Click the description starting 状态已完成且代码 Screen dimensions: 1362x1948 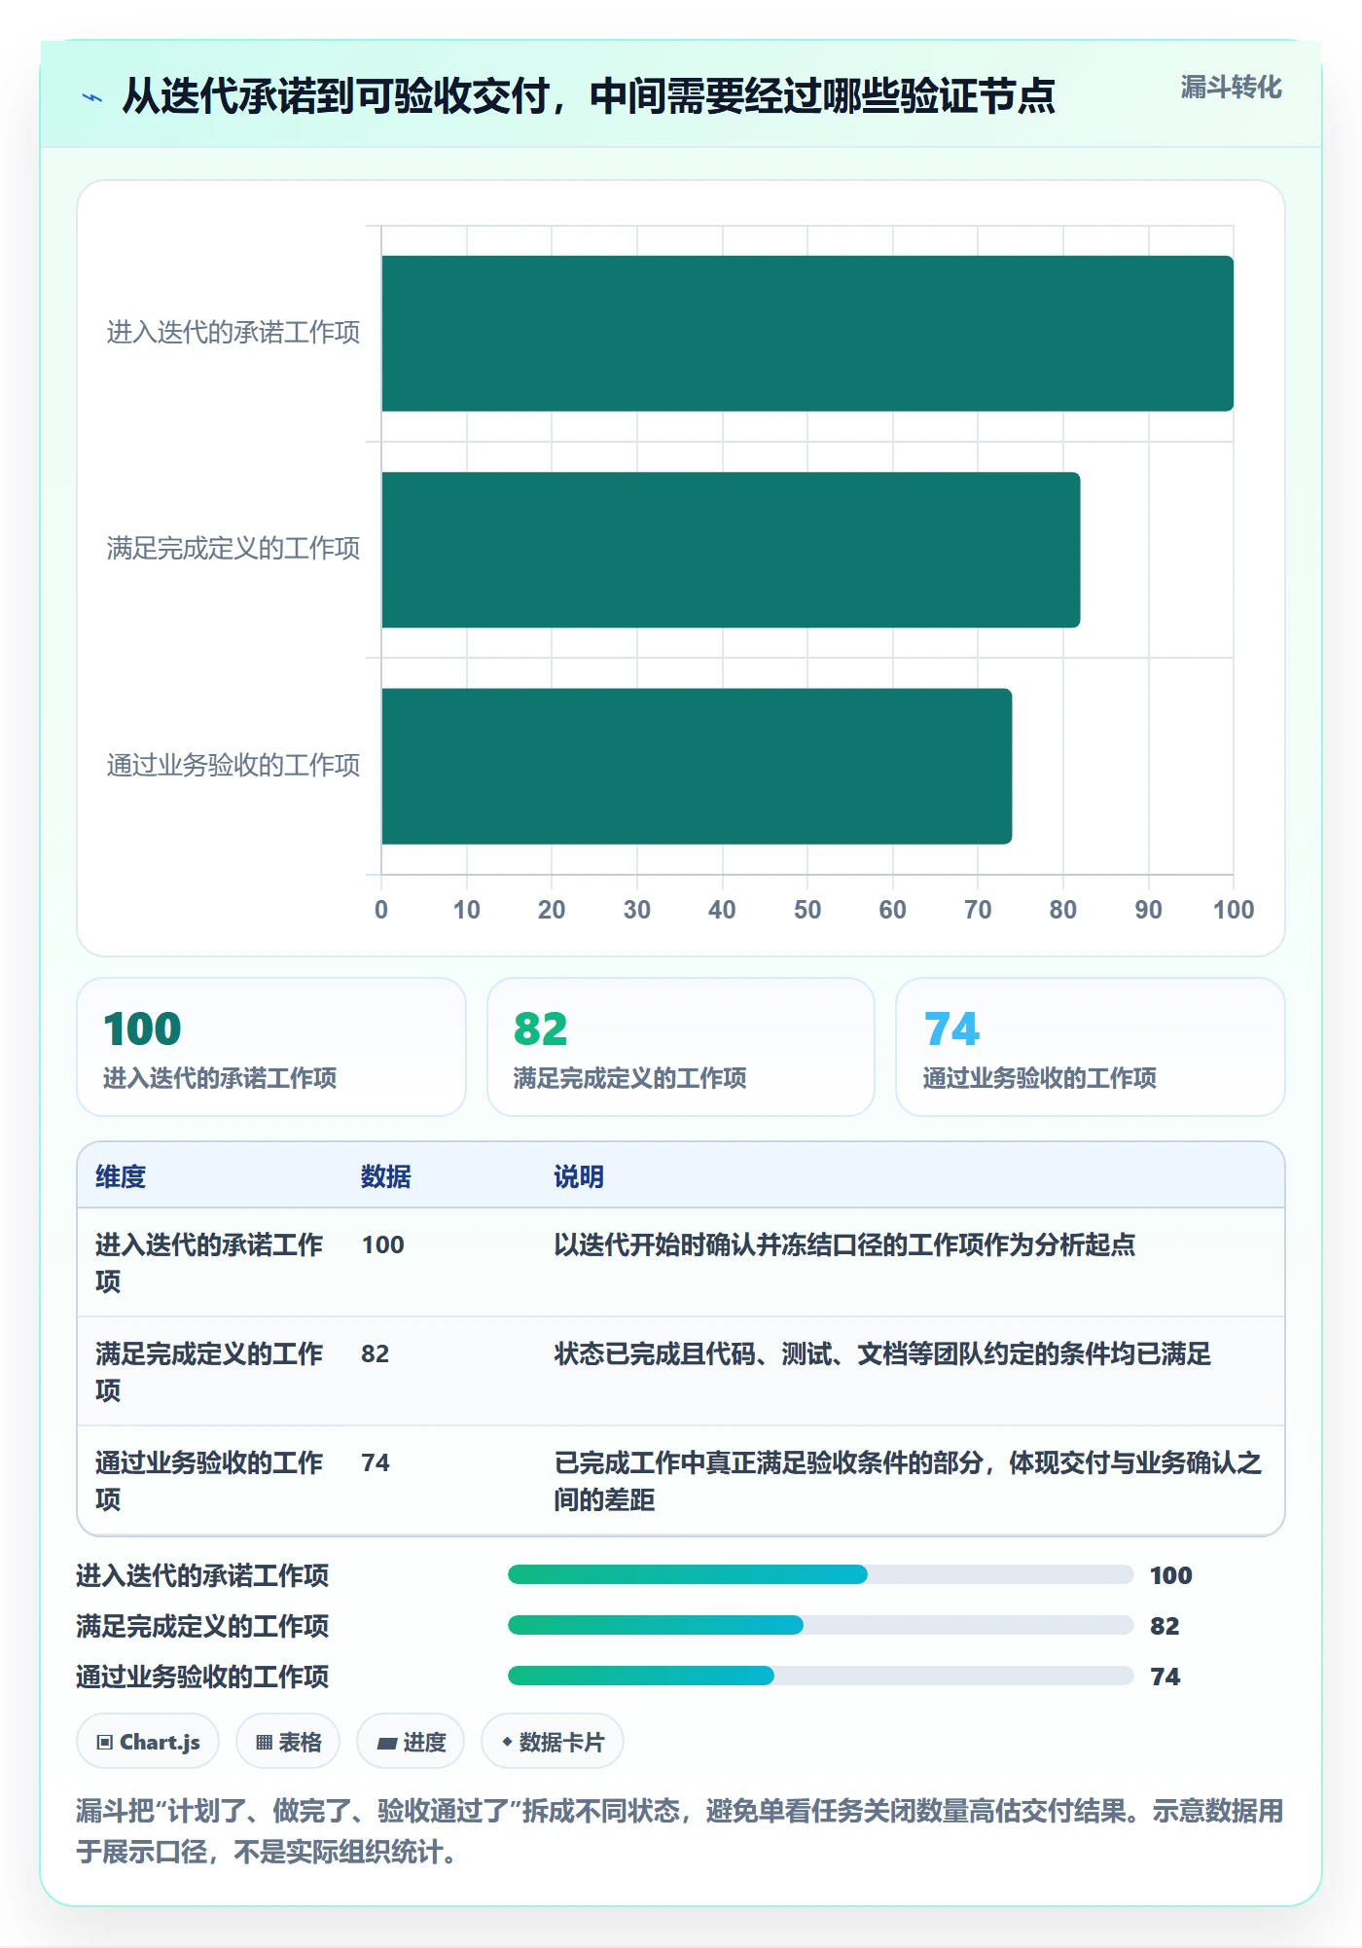(882, 1353)
